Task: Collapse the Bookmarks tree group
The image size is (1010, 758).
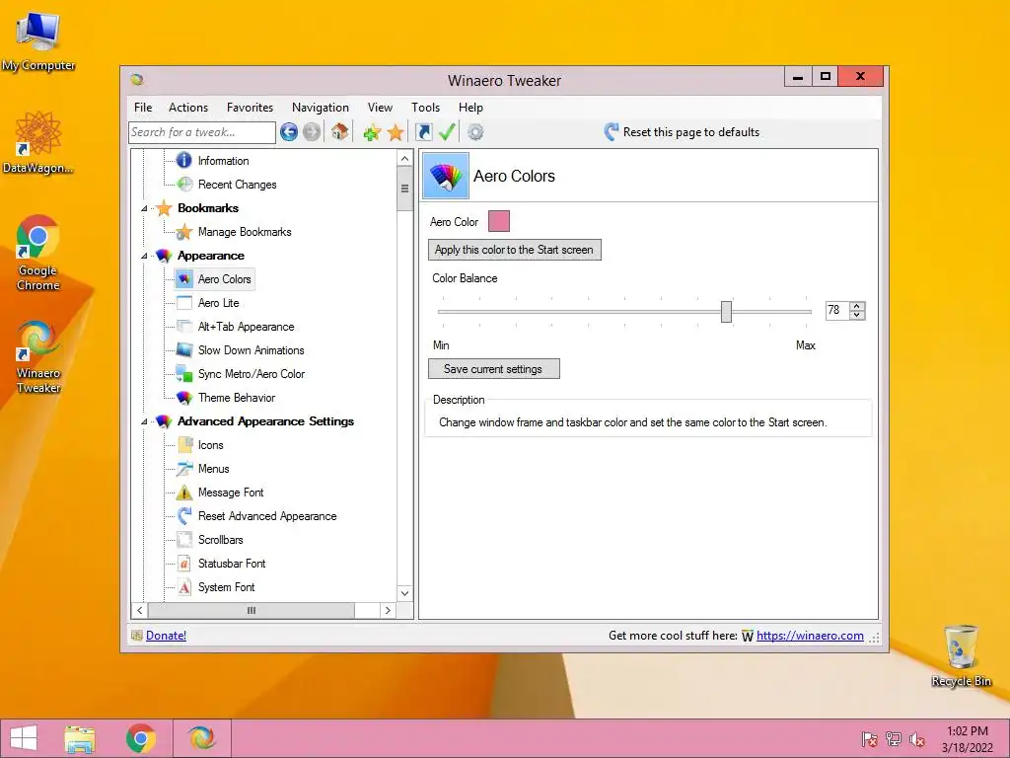Action: 144,208
